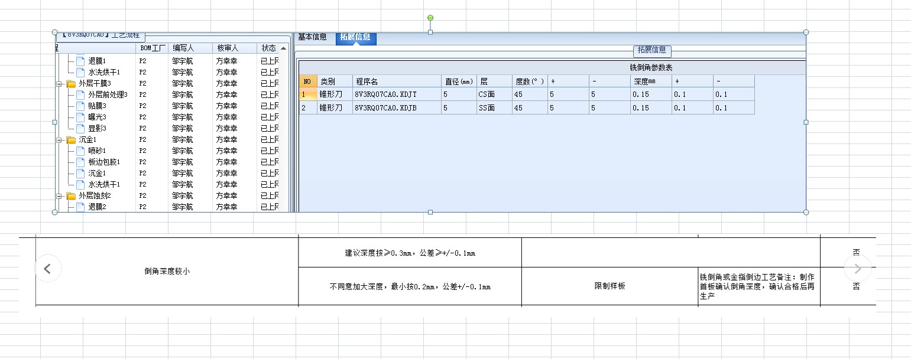Image resolution: width=911 pixels, height=359 pixels.
Task: Click the 度数(°) column header
Action: (530, 81)
